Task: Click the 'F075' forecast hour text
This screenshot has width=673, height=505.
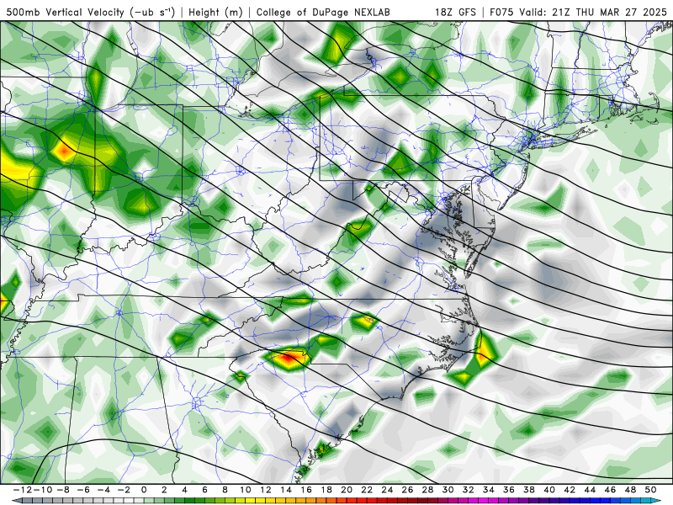Action: tap(502, 12)
